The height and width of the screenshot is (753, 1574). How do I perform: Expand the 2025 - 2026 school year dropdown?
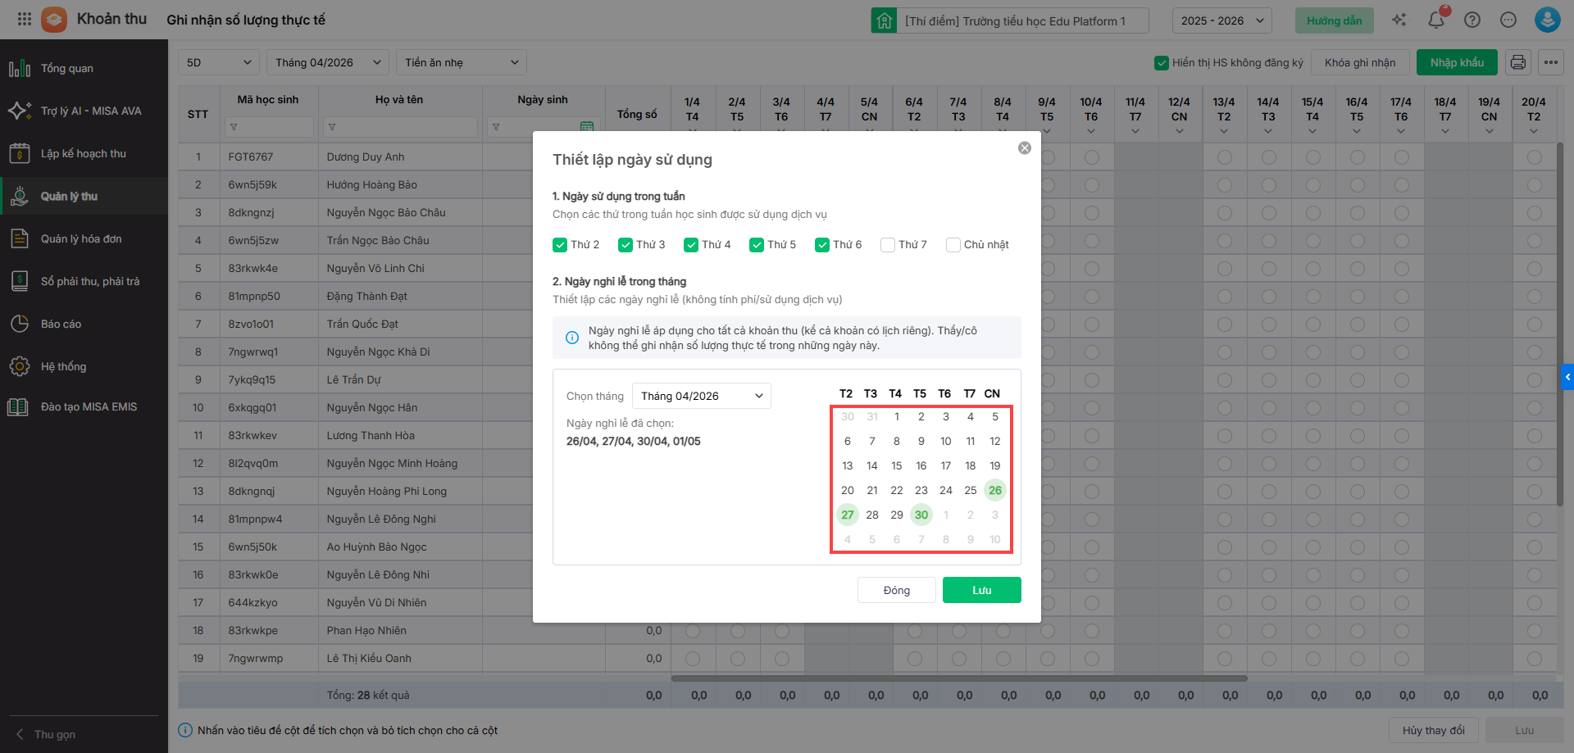pos(1221,20)
